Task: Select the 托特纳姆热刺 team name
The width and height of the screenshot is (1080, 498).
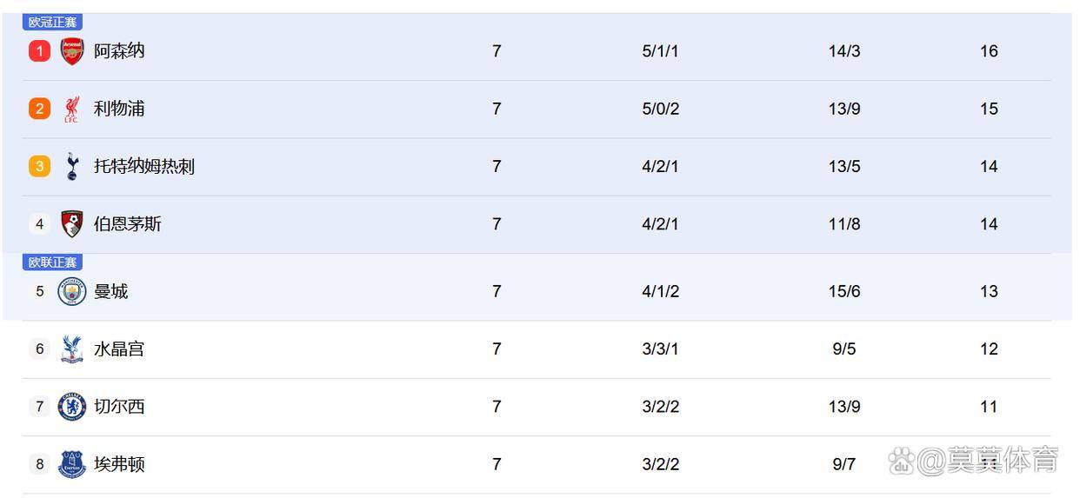Action: click(x=144, y=166)
